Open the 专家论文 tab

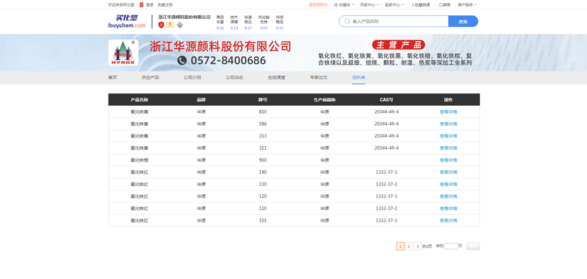point(319,78)
